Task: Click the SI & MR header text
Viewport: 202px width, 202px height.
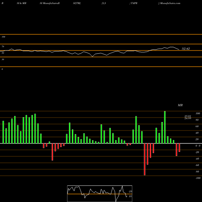Action: click(x=21, y=3)
